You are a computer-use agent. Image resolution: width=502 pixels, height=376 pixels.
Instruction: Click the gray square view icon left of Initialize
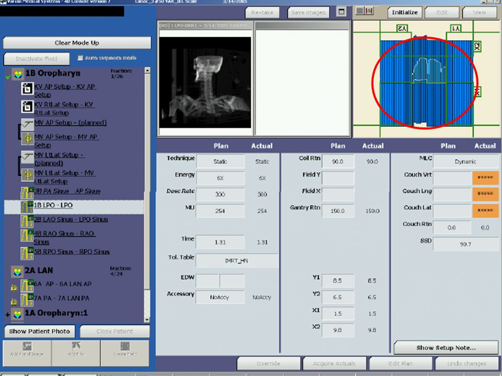pyautogui.click(x=360, y=11)
